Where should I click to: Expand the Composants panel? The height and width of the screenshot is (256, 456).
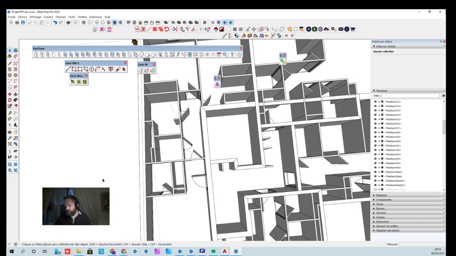[374, 200]
